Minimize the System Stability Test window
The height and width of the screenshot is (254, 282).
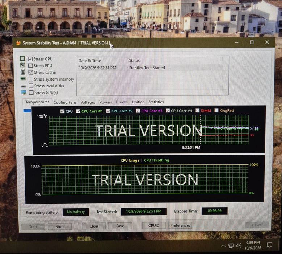coord(236,42)
